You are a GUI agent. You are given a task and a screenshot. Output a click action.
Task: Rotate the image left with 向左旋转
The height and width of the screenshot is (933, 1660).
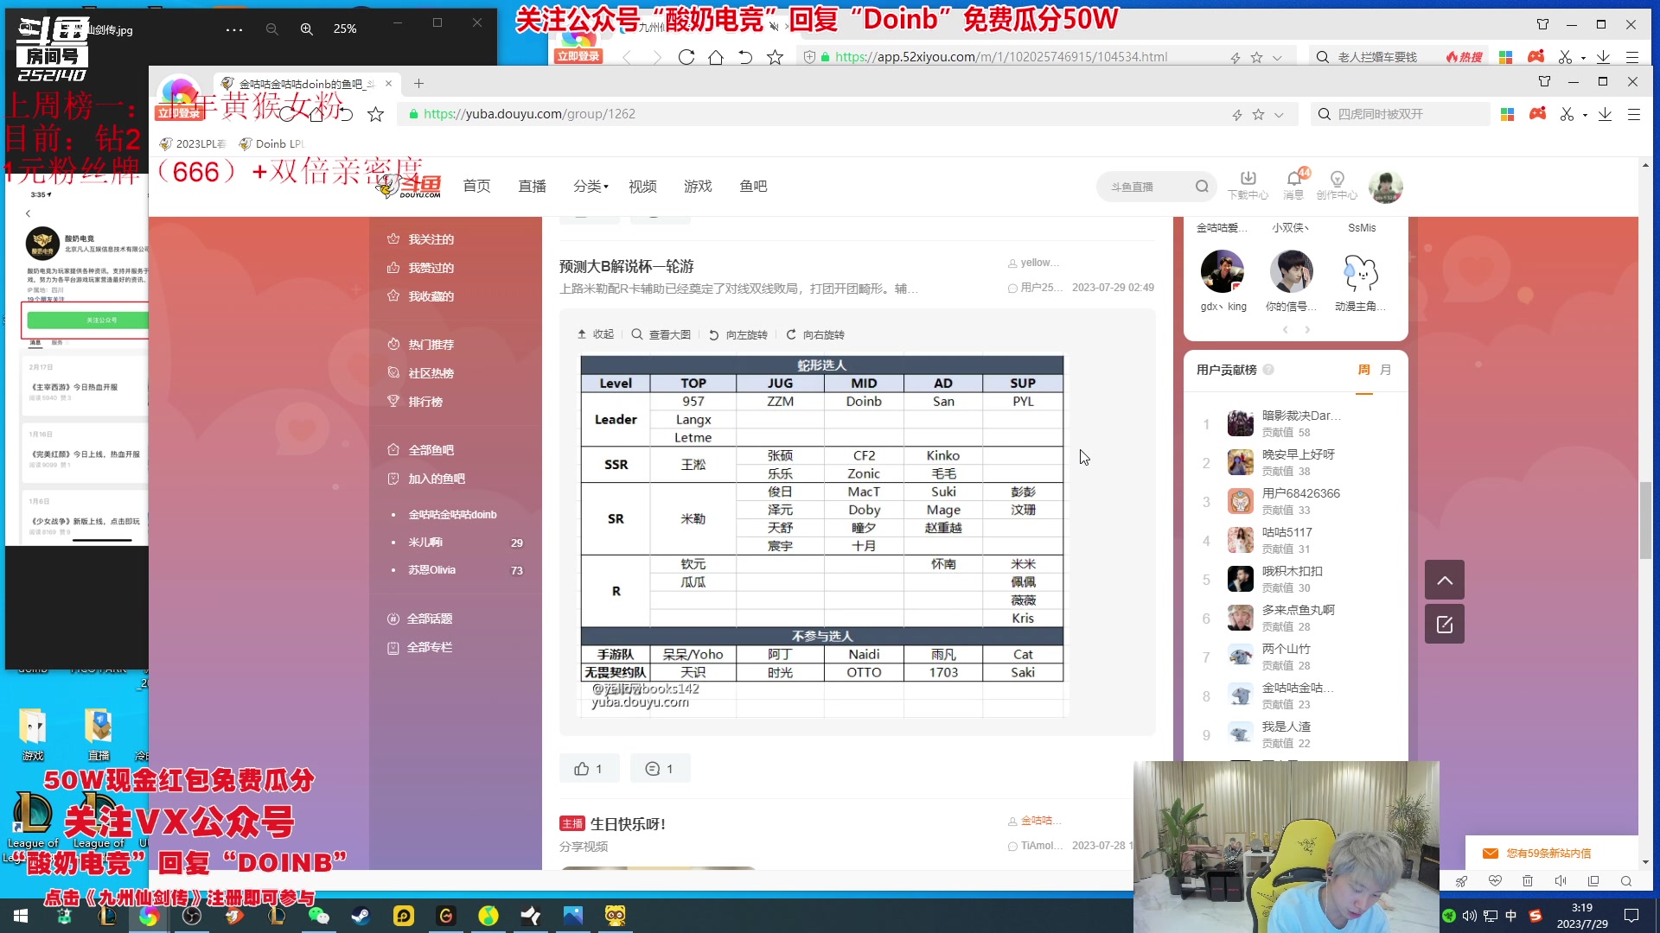(737, 334)
